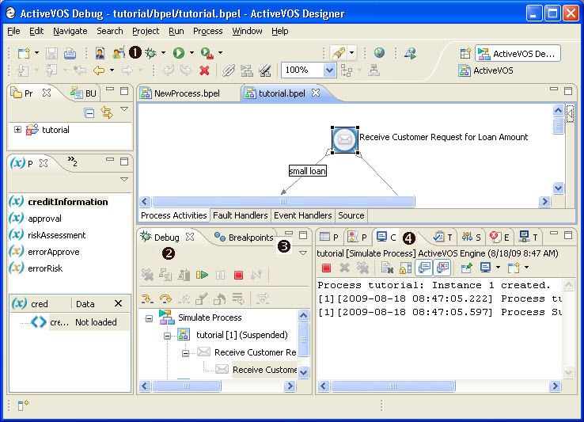584x422 pixels.
Task: Click the New wizard icon in toolbar
Action: pyautogui.click(x=24, y=53)
